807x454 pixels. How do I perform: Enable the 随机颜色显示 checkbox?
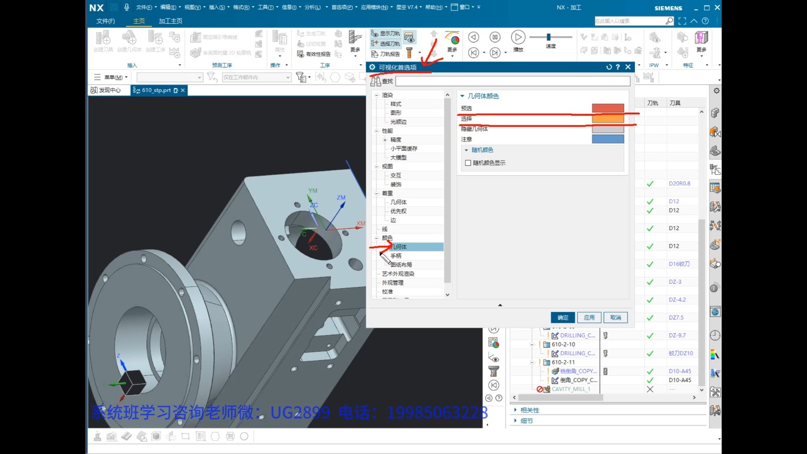pyautogui.click(x=468, y=163)
